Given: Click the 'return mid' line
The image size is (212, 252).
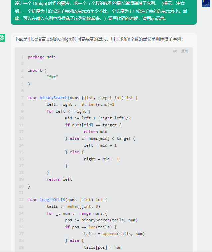Looking at the screenshot, I should point(96,132).
